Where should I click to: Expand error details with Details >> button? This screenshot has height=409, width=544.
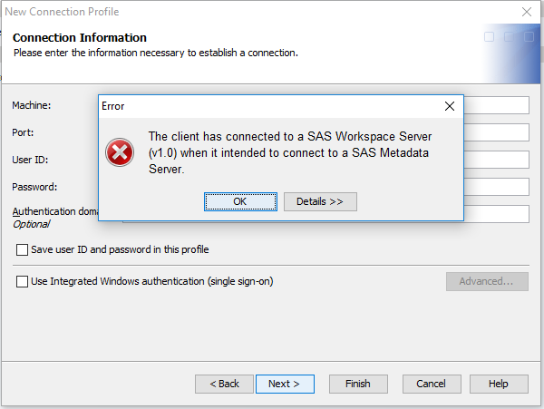(320, 201)
